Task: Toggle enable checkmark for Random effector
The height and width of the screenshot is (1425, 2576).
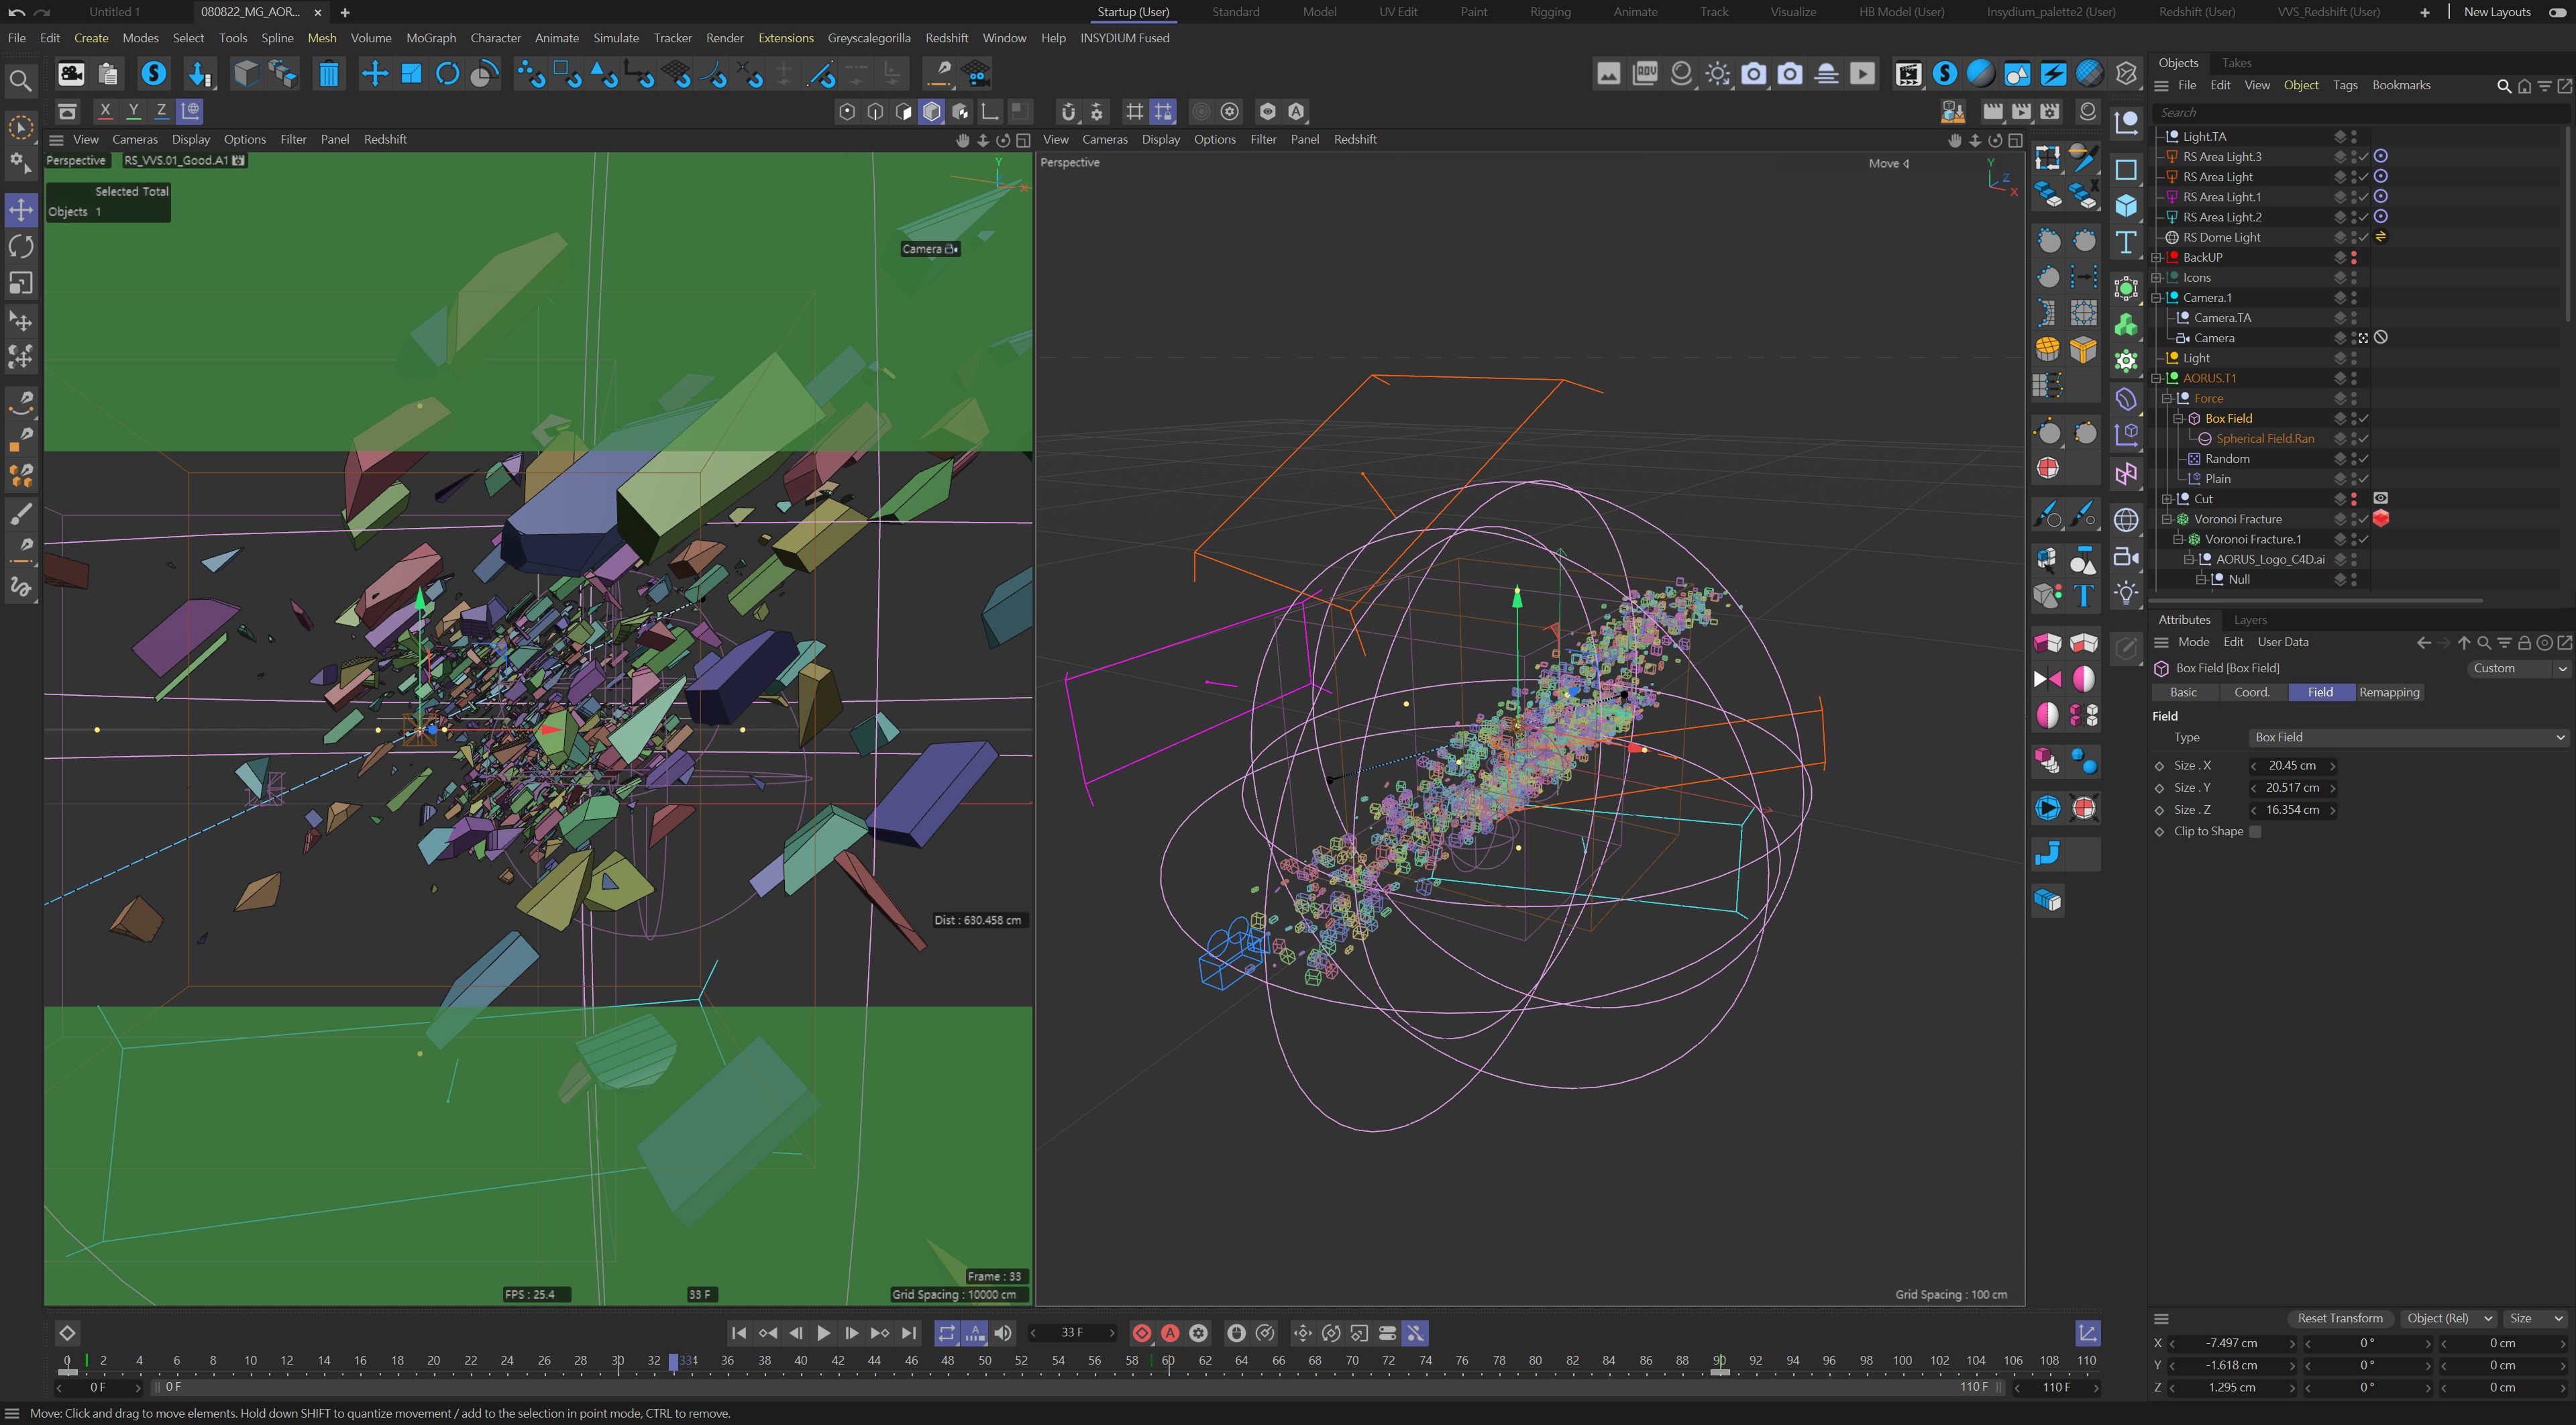Action: [2364, 459]
